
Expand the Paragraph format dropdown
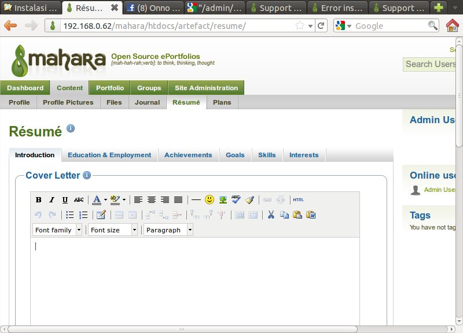pos(168,230)
